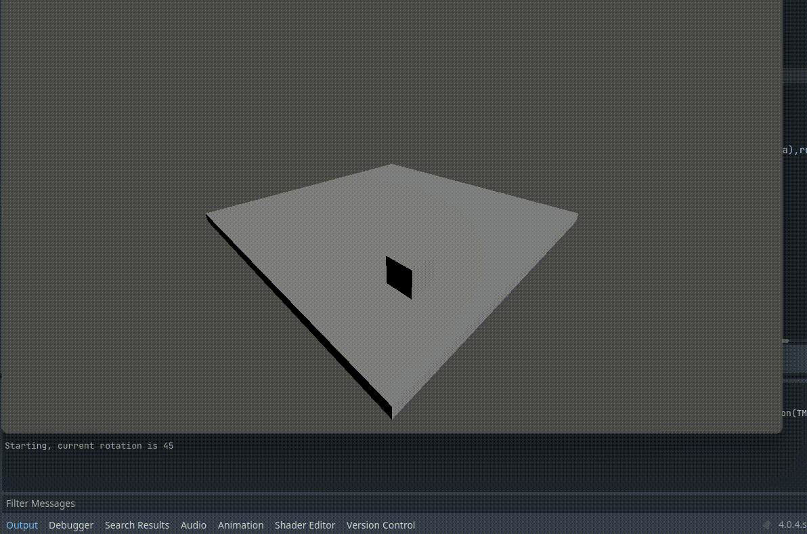Select the Version Control tab

380,525
